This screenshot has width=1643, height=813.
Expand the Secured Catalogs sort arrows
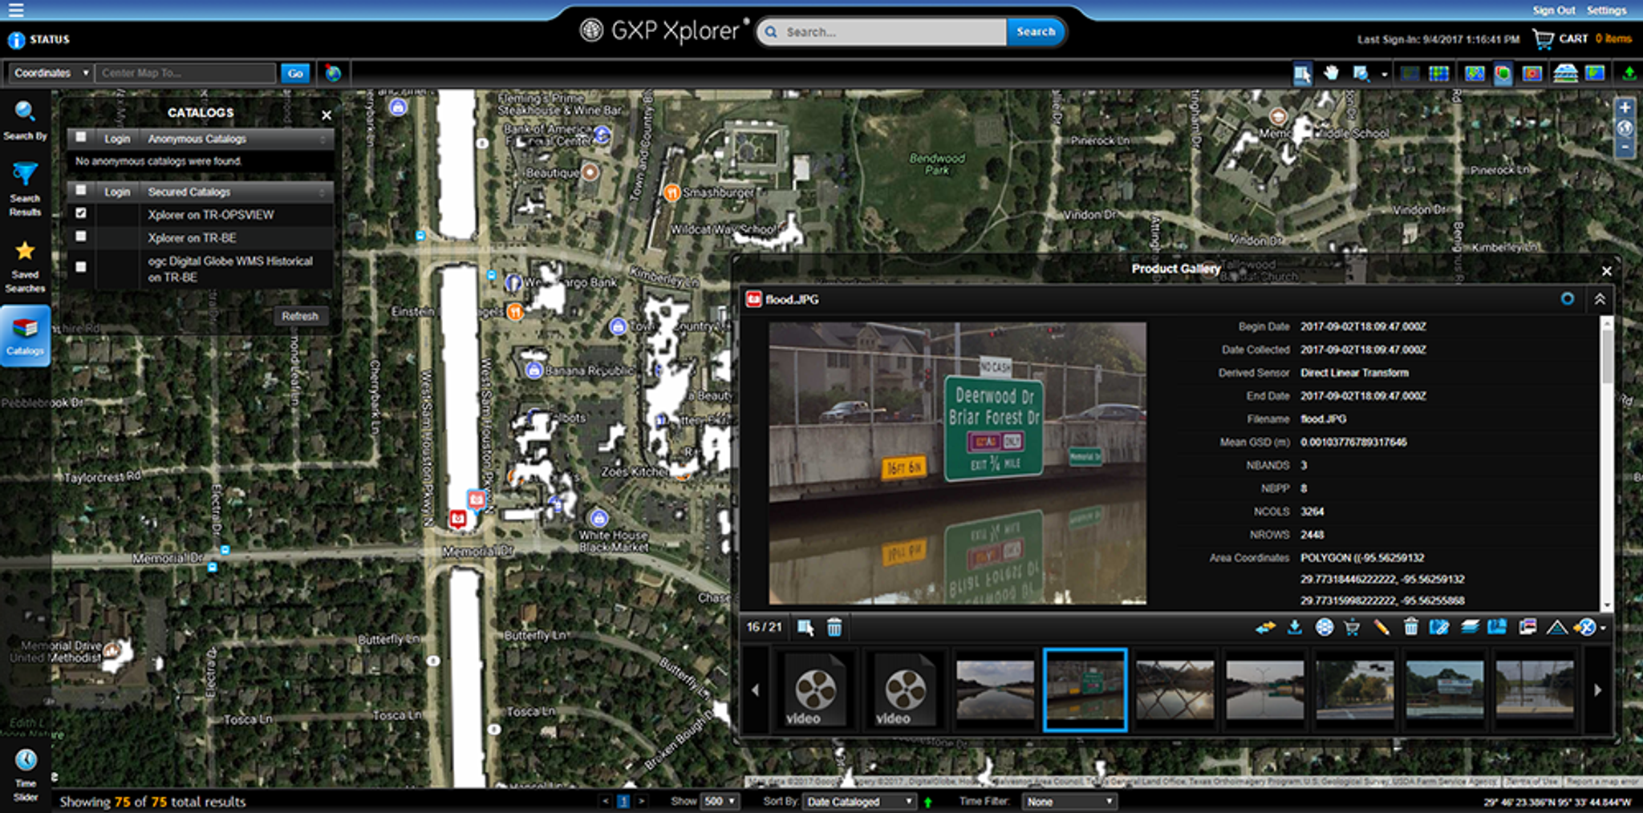323,192
